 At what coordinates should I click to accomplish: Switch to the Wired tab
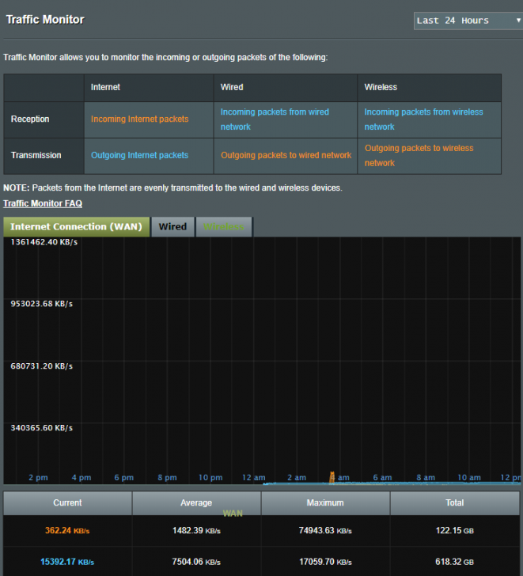click(x=172, y=226)
